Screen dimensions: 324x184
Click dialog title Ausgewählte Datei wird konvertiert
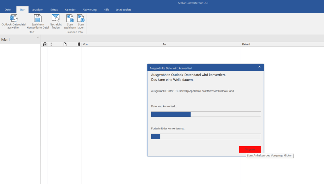171,68
